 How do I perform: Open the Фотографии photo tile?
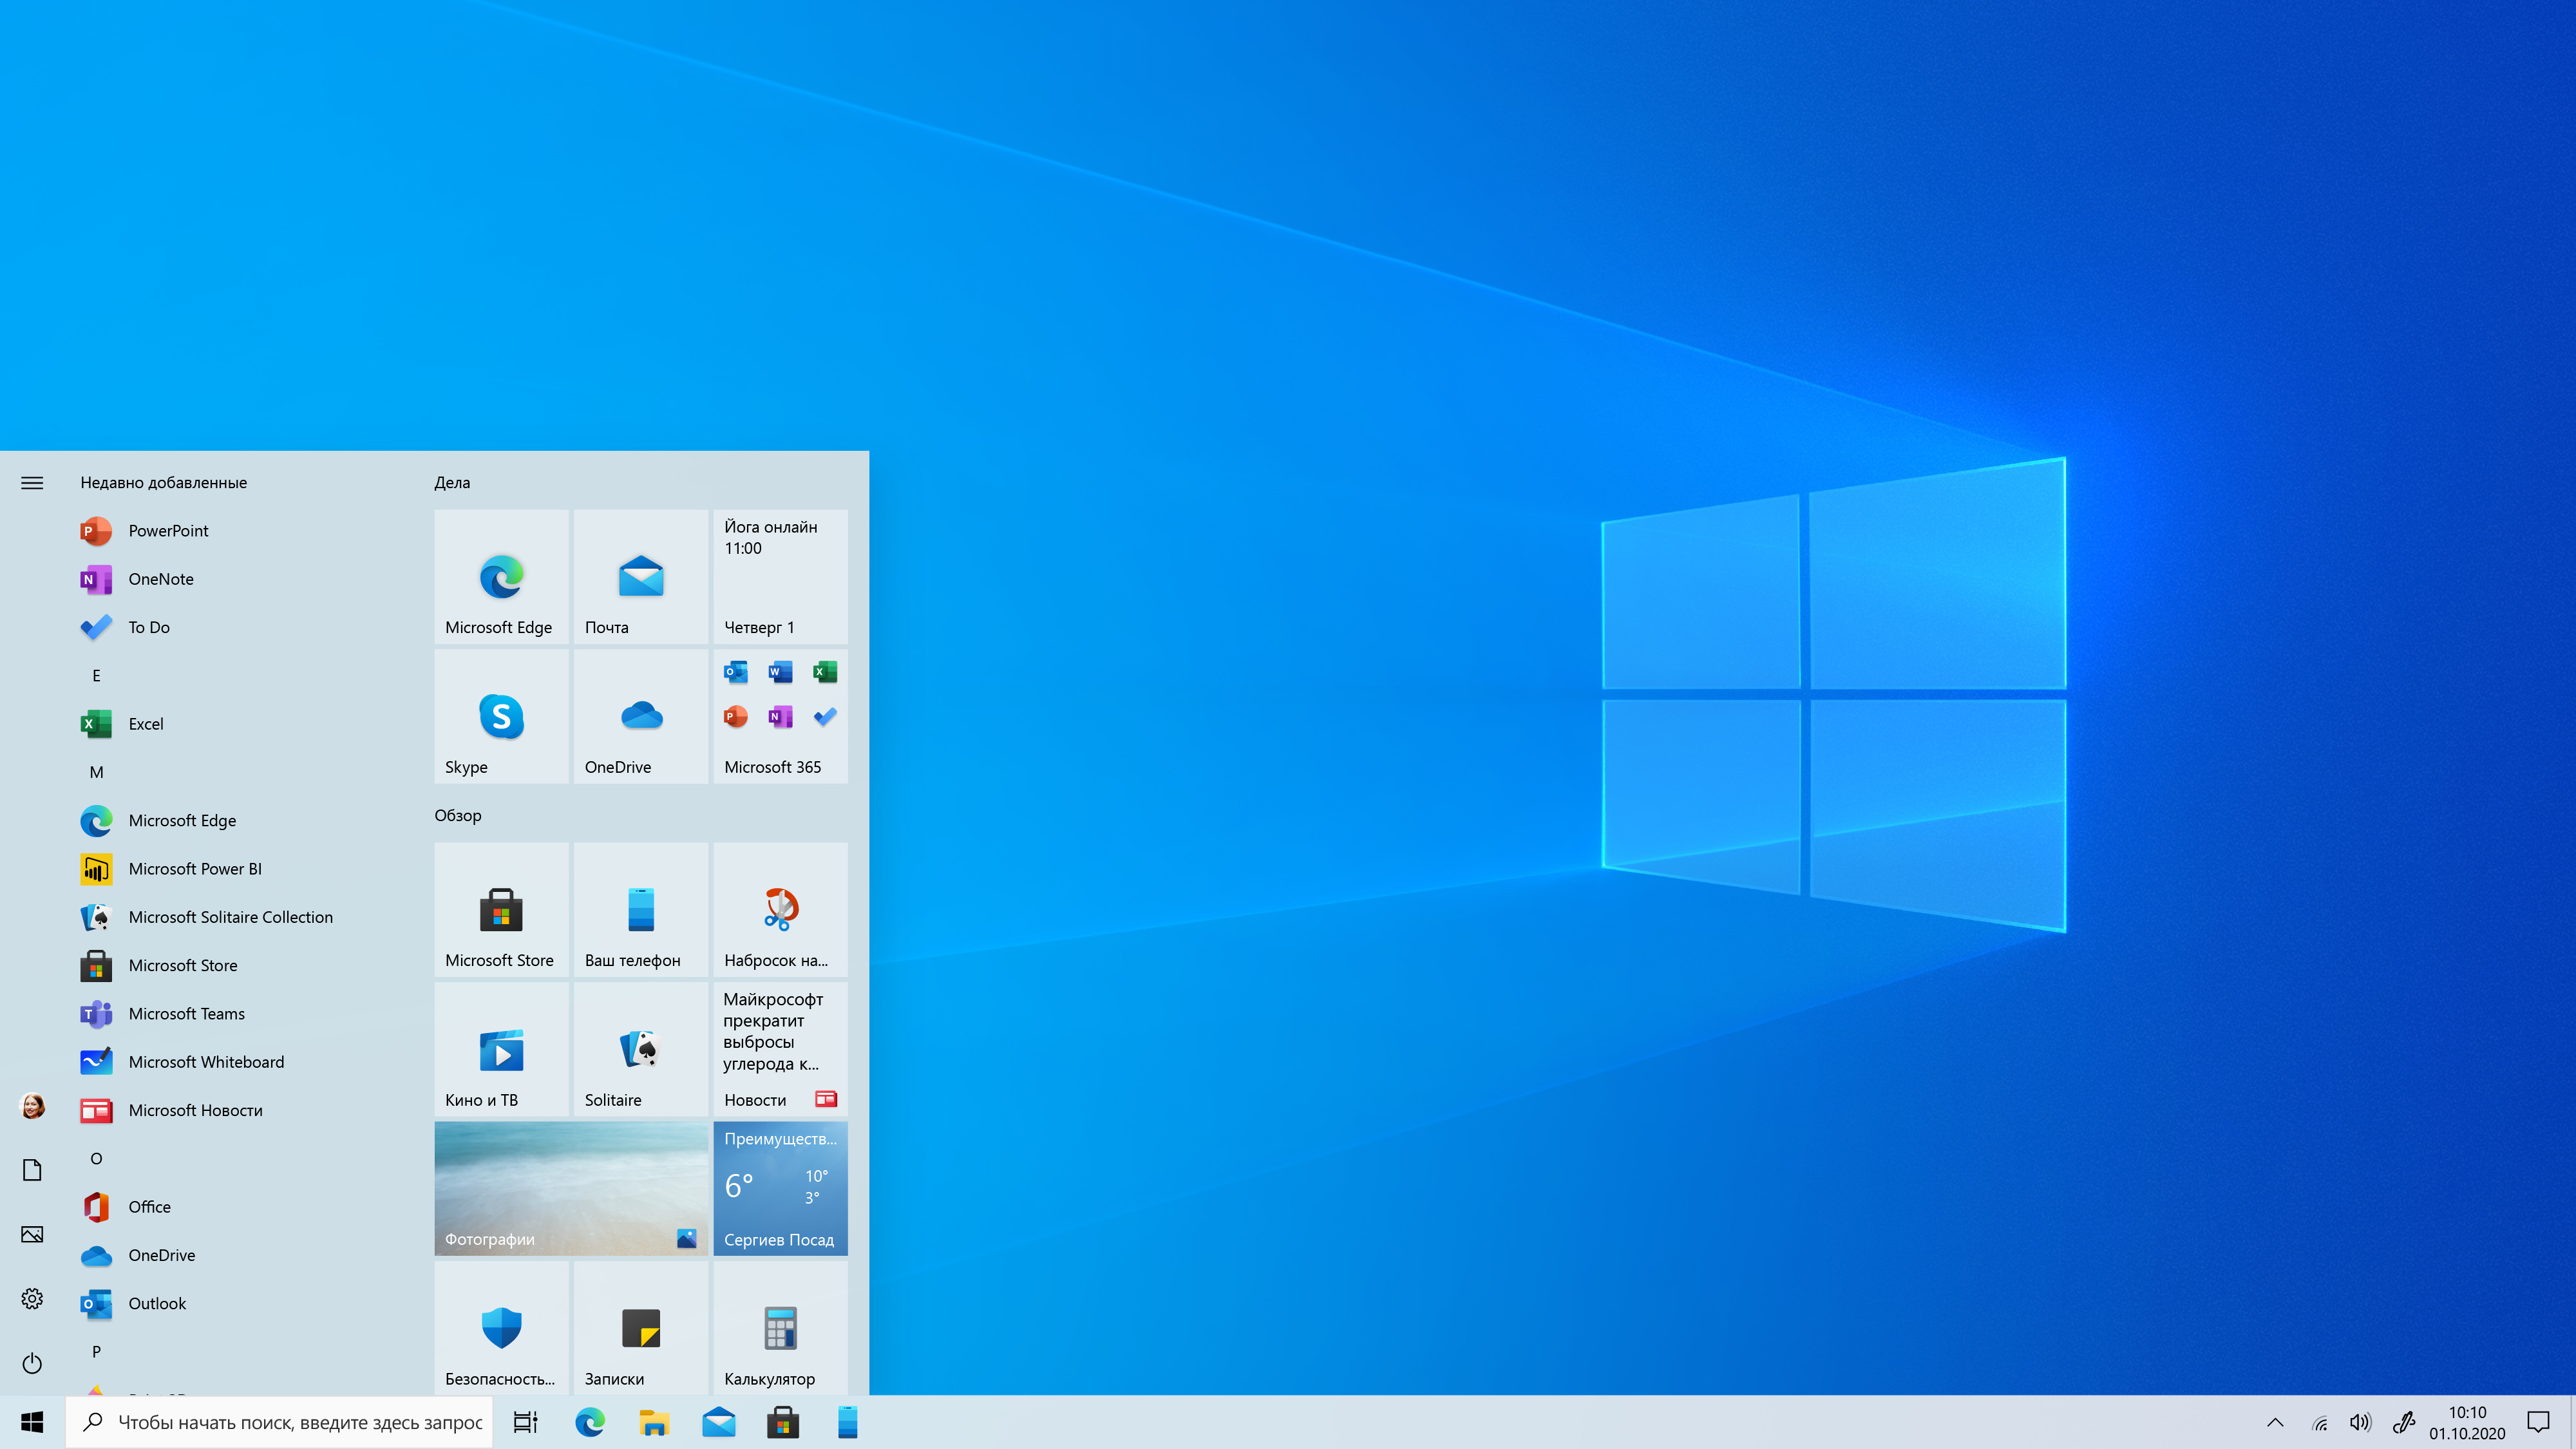click(x=571, y=1188)
